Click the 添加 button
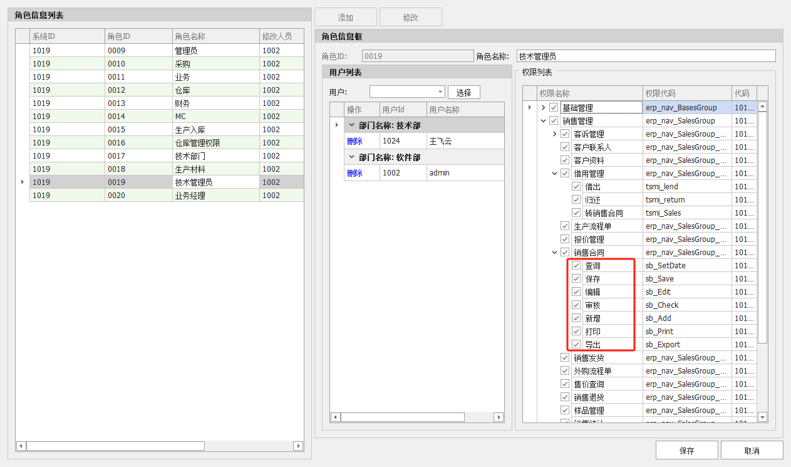 [346, 18]
